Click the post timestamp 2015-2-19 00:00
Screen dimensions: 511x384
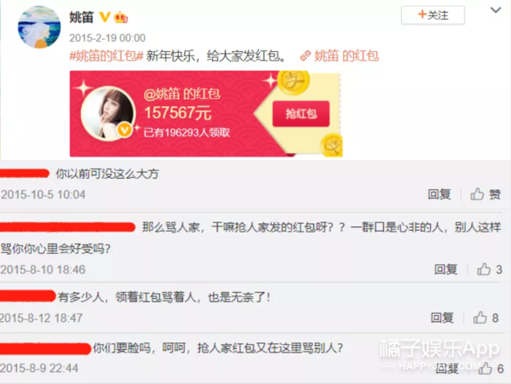coord(107,38)
